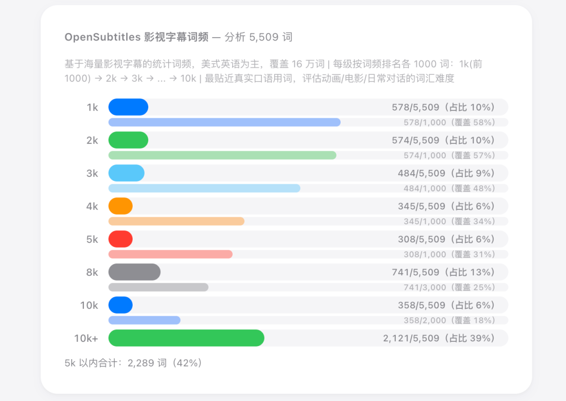
Task: Click the pale blue 1k coverage bar
Action: [x=224, y=122]
